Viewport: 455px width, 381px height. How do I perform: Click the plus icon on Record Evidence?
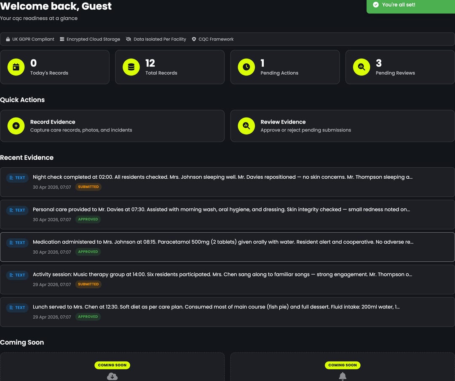[x=16, y=126]
